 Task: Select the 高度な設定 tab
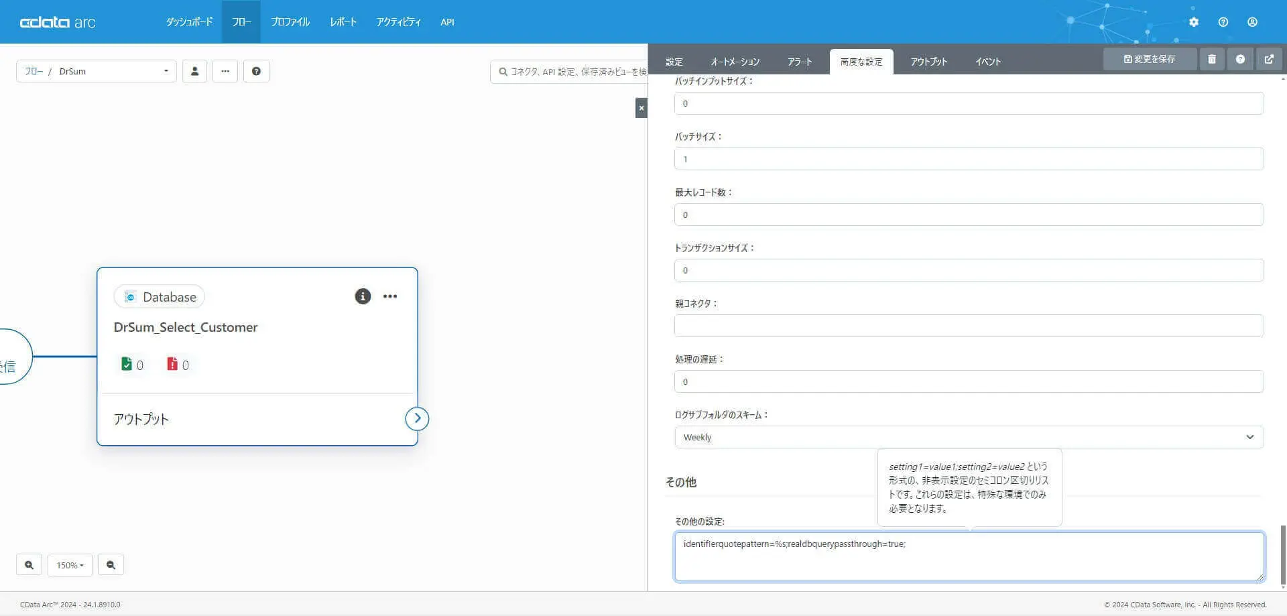[861, 62]
